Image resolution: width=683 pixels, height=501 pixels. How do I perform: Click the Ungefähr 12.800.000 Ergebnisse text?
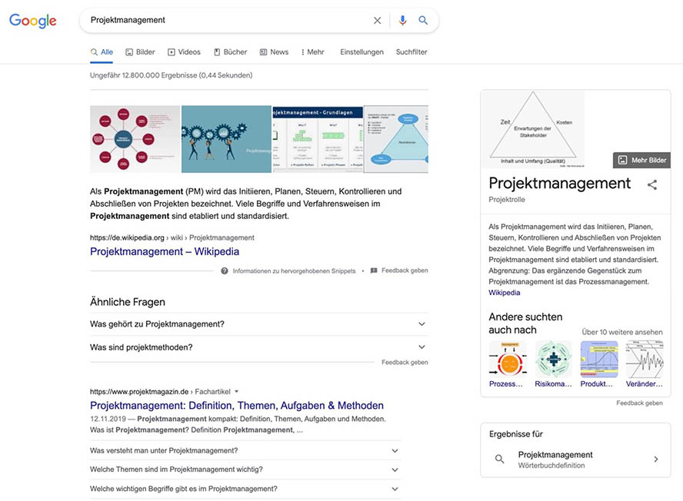pos(172,75)
